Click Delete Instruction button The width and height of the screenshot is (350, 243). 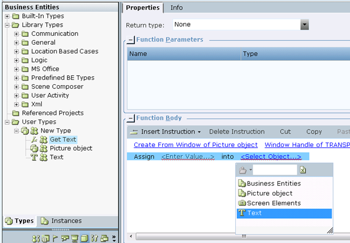237,131
